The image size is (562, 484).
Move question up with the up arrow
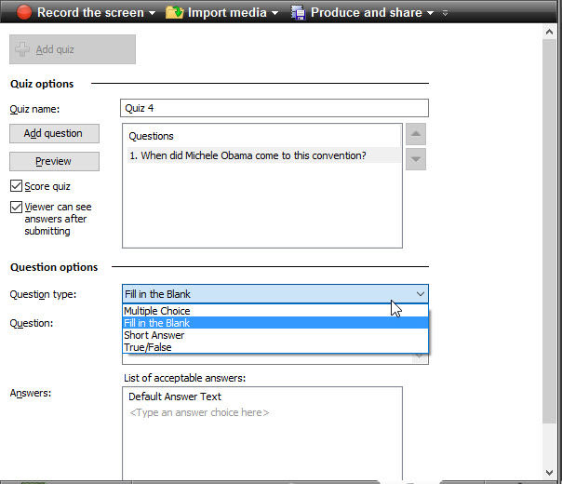416,134
